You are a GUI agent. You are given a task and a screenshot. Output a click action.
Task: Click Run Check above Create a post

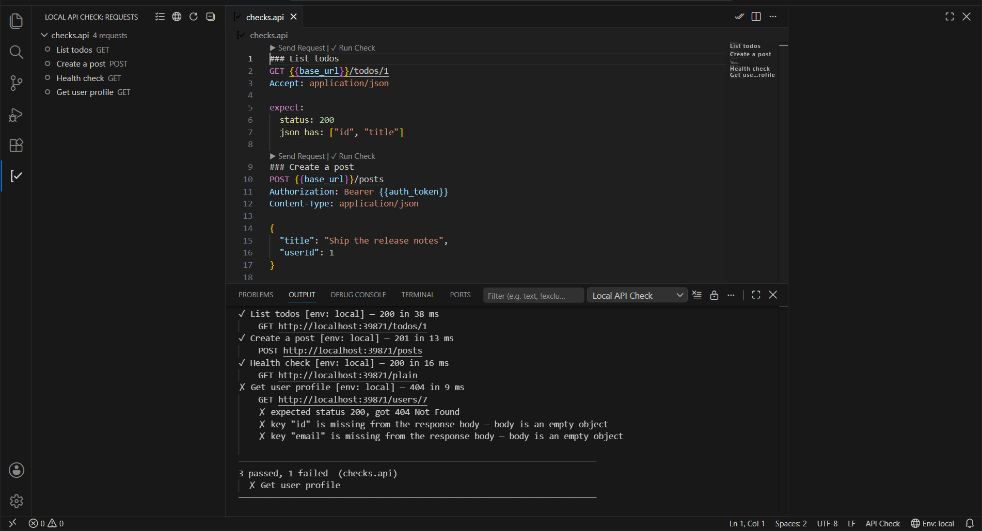tap(353, 156)
